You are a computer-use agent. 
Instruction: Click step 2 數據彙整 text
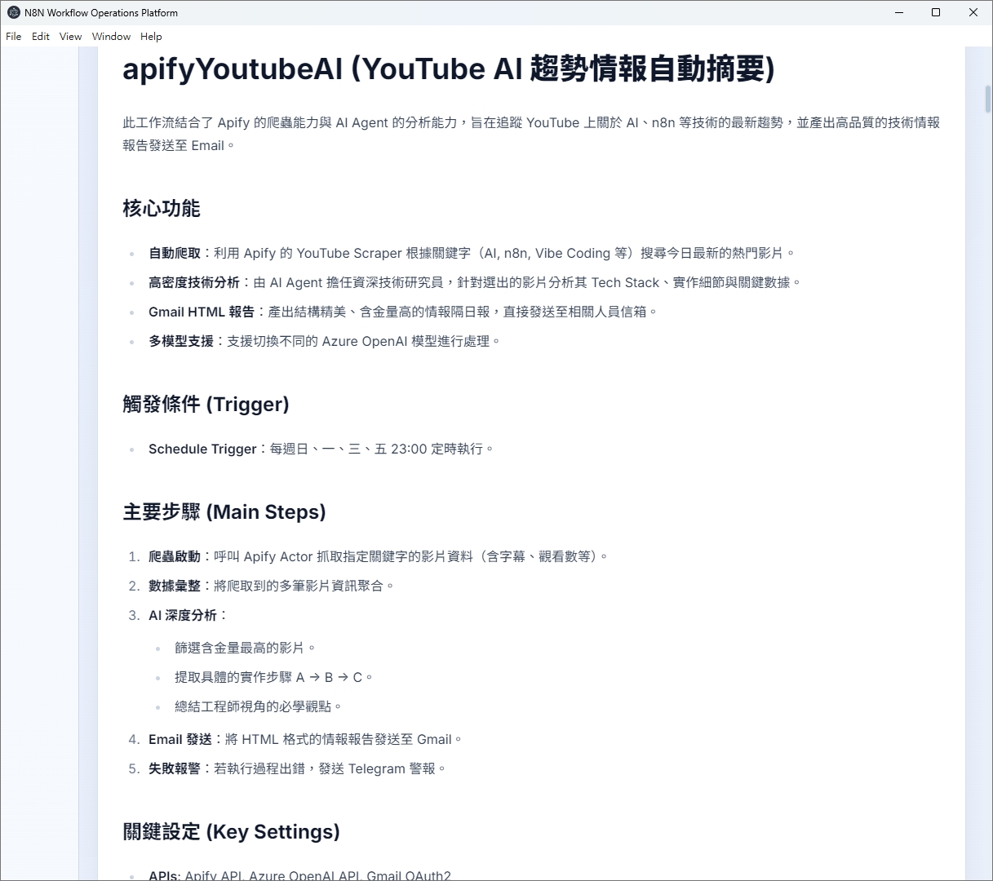point(272,586)
